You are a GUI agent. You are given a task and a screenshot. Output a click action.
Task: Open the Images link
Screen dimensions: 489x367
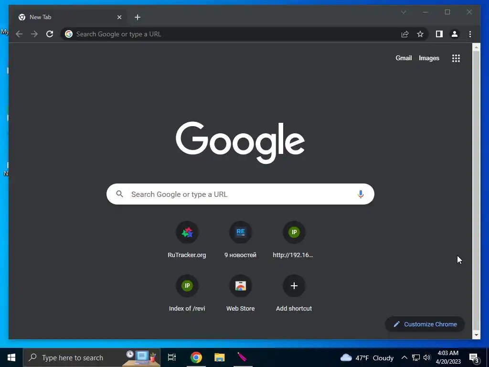click(429, 58)
